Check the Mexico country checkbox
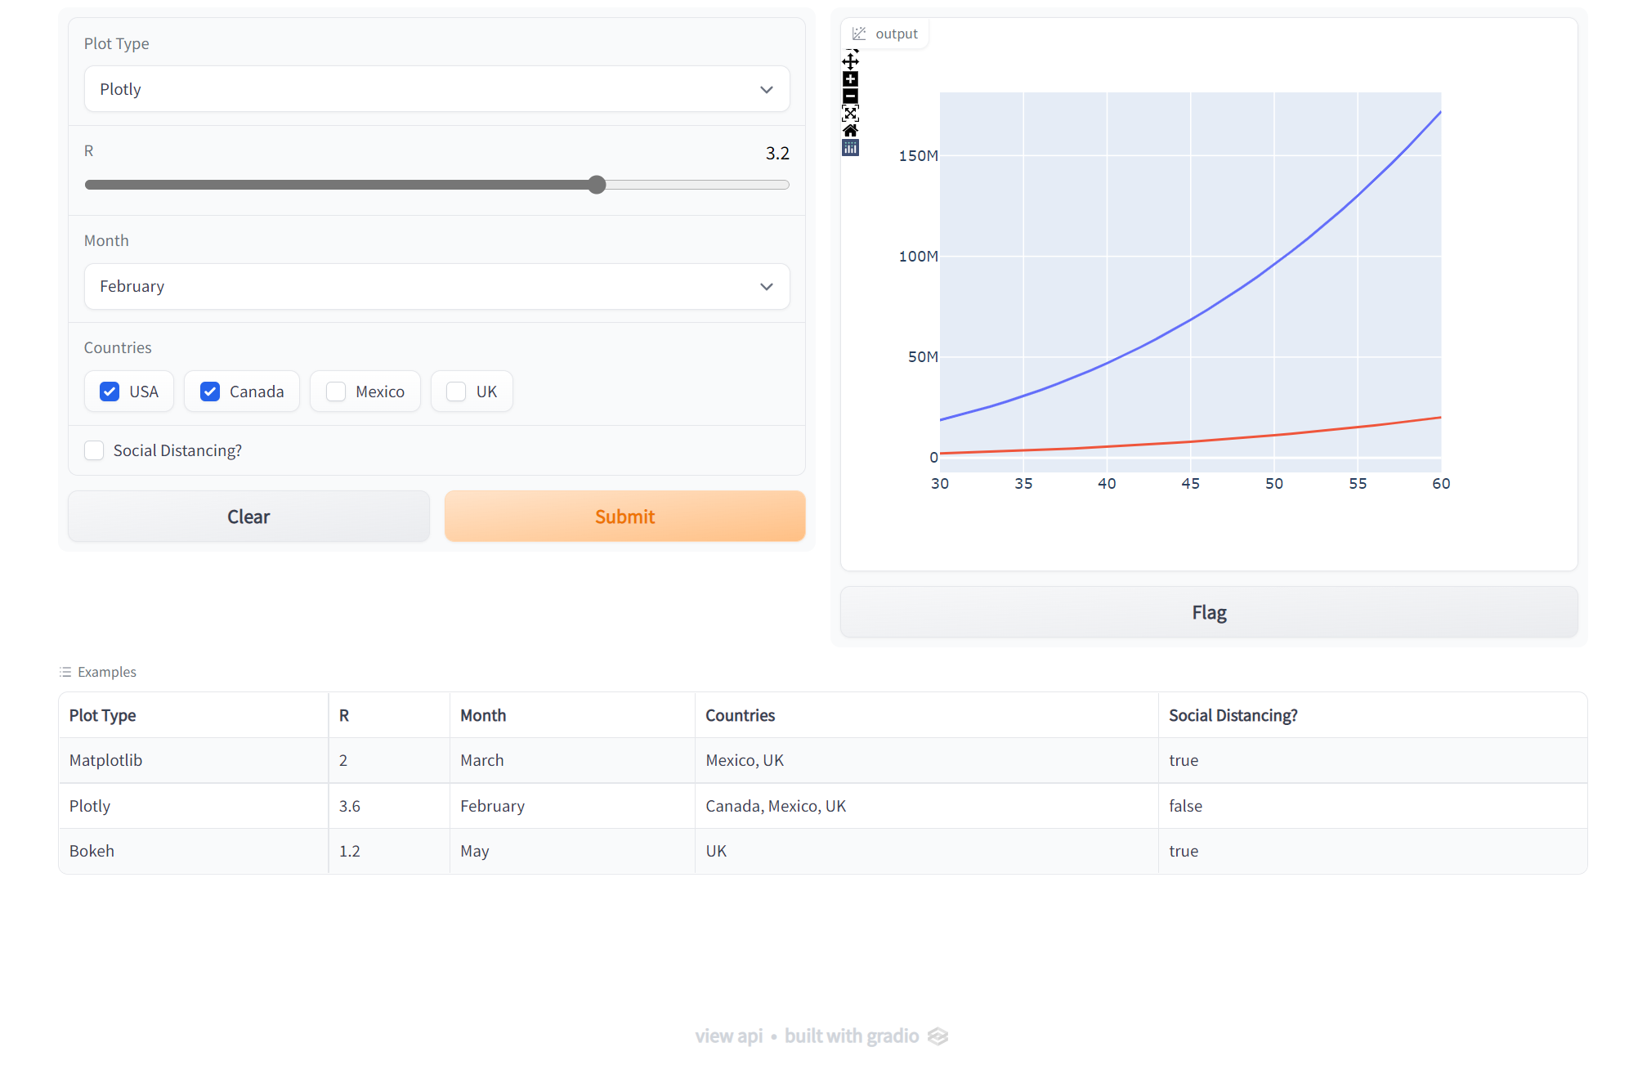 pyautogui.click(x=335, y=392)
